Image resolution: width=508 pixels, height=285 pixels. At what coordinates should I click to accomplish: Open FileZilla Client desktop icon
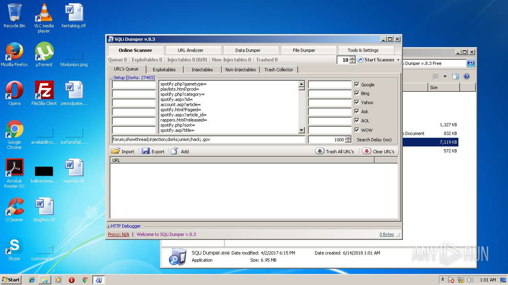44,93
